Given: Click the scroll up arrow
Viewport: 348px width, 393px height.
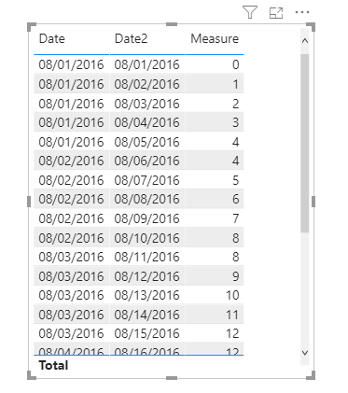Looking at the screenshot, I should click(x=305, y=41).
